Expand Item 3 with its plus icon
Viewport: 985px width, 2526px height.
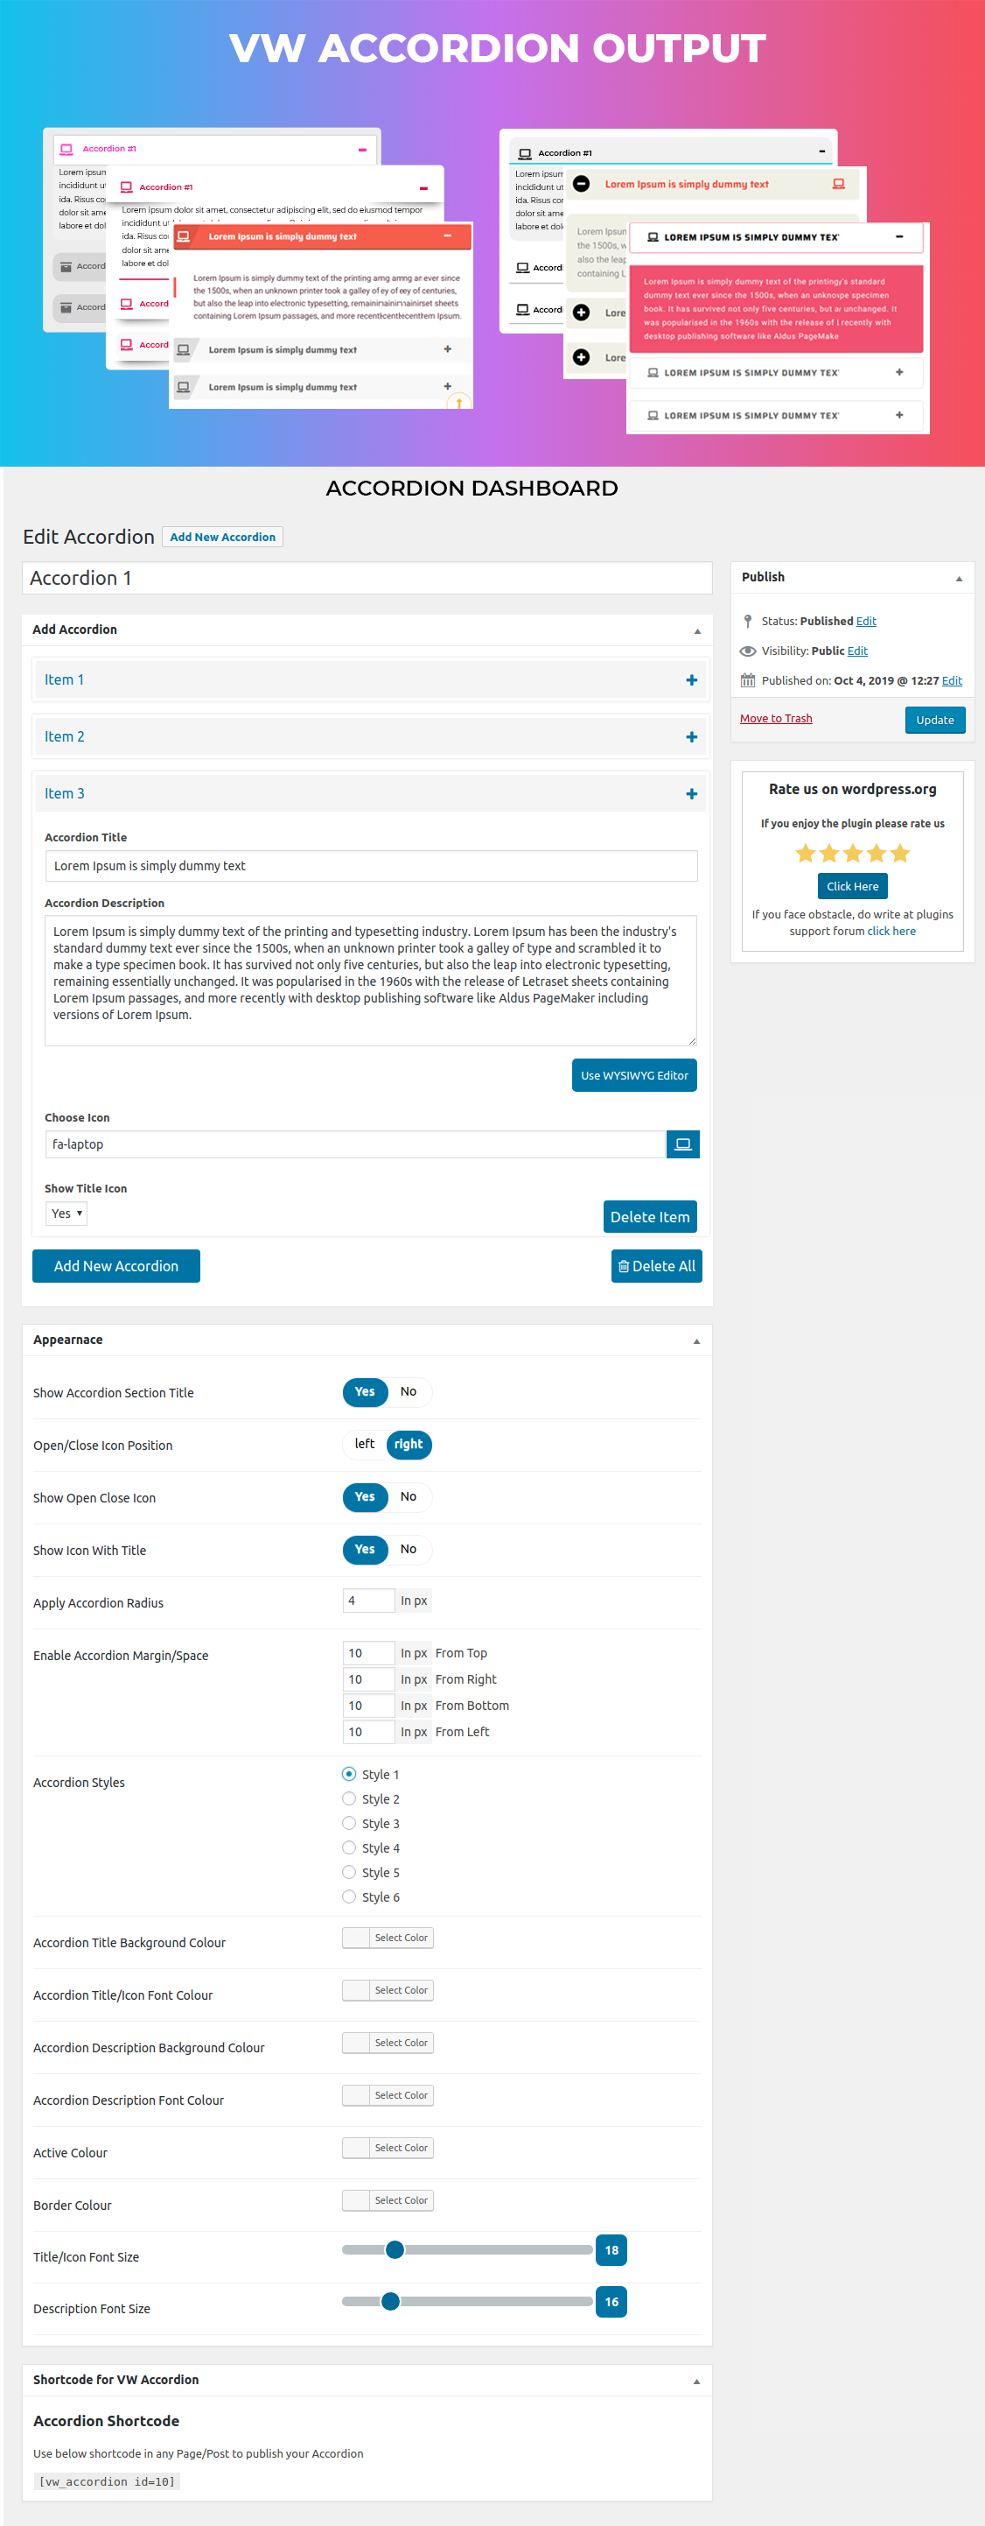(691, 793)
